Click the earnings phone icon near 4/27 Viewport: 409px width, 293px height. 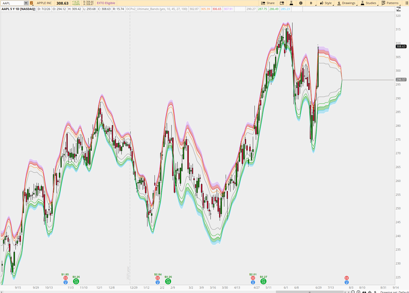(253, 278)
